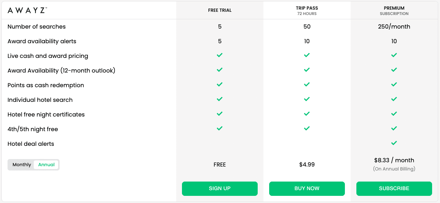Click Trip Pass checkmark for Award Availability outlook

click(307, 70)
